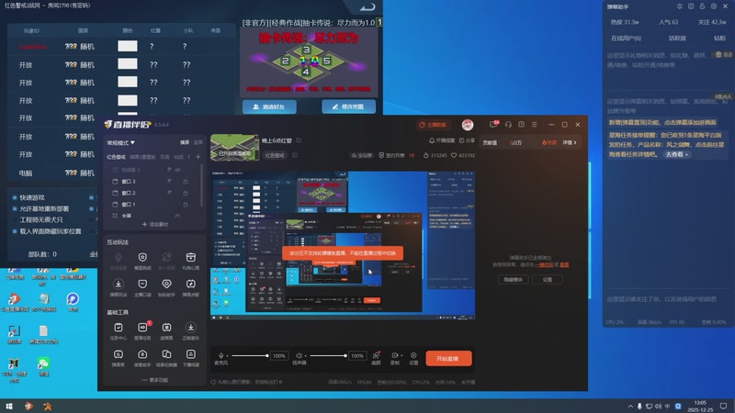Open messages icon with red badge
The height and width of the screenshot is (413, 735).
(494, 125)
